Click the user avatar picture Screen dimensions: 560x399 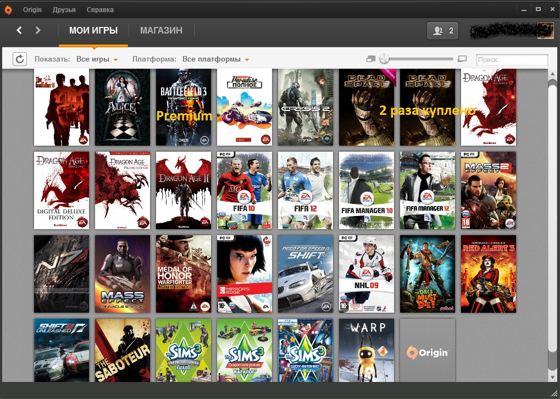[545, 30]
